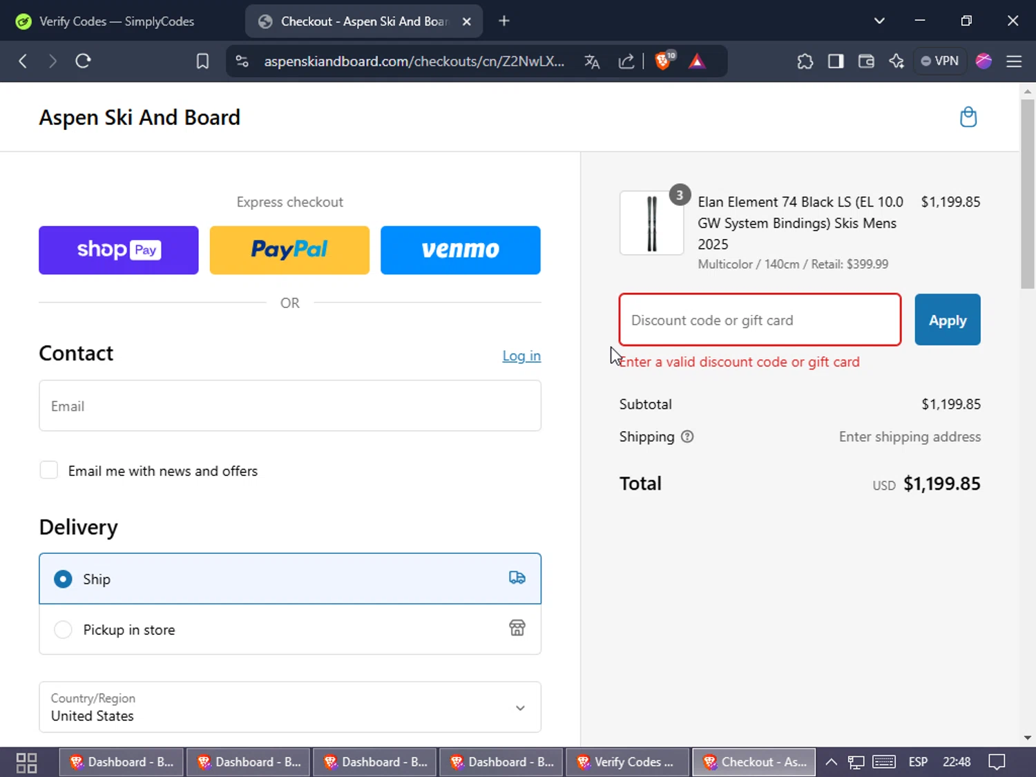Click the Log in link
This screenshot has width=1036, height=777.
(521, 356)
